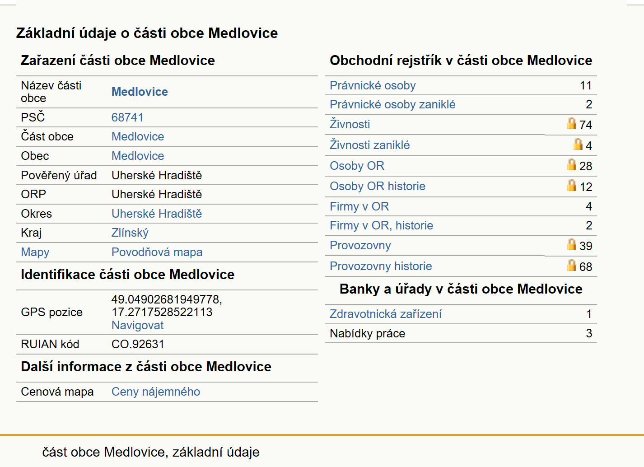Click the lock icon in Osoby OR row
Viewport: 644px width, 467px height.
(x=572, y=164)
